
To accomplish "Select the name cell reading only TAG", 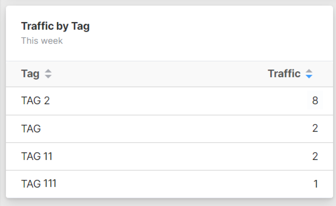I will click(31, 129).
